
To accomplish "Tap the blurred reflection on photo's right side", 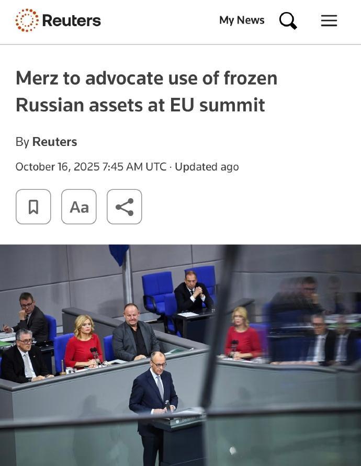I will (297, 321).
